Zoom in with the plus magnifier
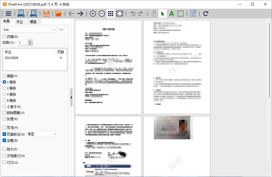272x177 pixels. point(93,13)
